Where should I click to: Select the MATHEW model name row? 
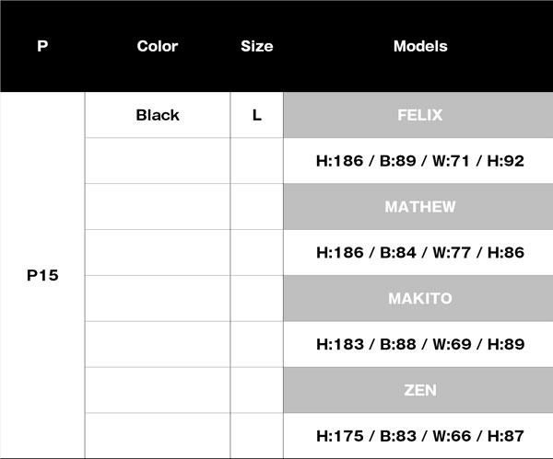pos(419,207)
